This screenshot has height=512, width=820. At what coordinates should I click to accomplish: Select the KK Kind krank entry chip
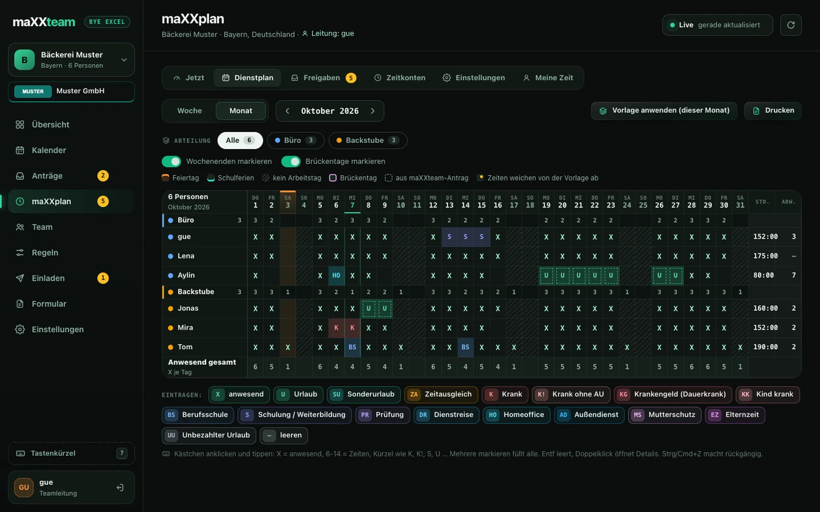(768, 394)
